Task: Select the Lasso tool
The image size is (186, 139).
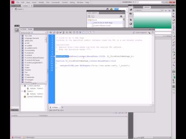Action: tap(174, 23)
